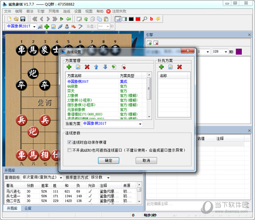Jump to last move with double-right arrow
This screenshot has width=255, height=220.
pos(55,19)
